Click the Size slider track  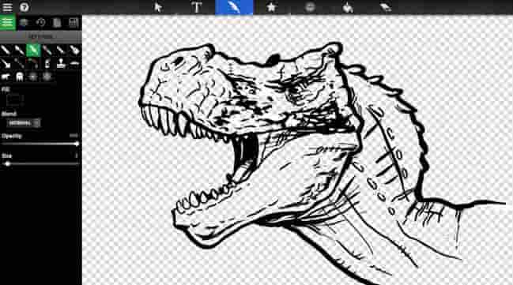(x=40, y=163)
